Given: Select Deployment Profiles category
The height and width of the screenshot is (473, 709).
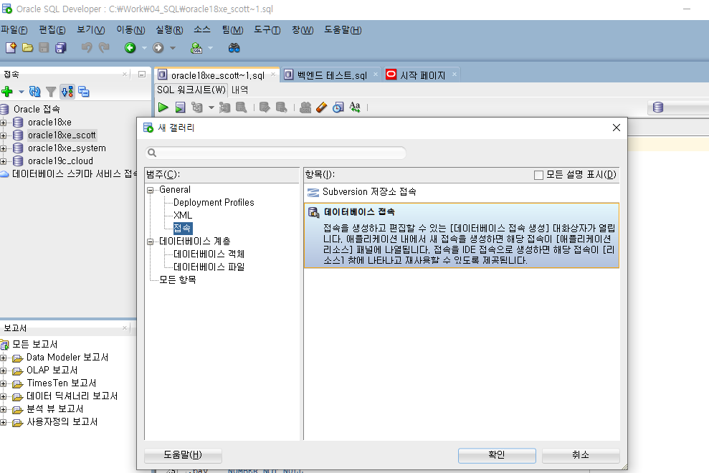Looking at the screenshot, I should [214, 203].
